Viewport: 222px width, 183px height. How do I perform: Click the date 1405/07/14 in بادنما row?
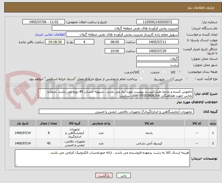point(23,133)
